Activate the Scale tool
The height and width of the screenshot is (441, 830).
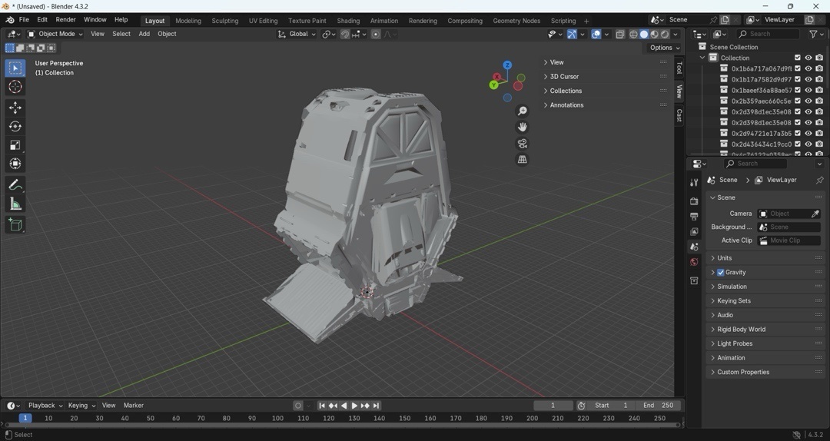15,145
